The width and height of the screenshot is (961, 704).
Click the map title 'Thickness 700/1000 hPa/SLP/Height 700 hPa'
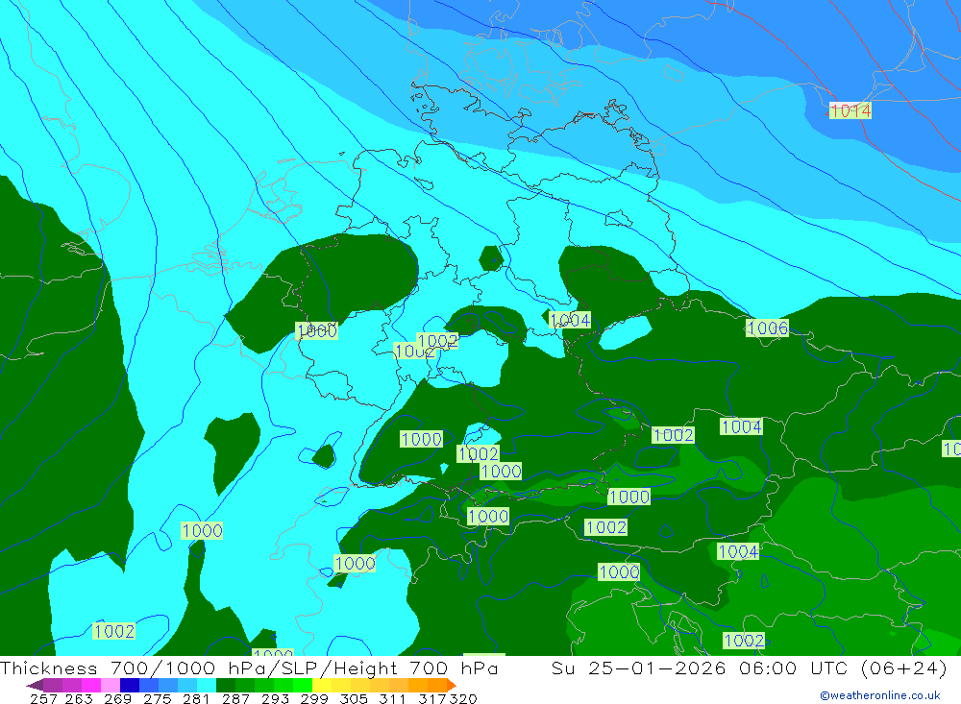pos(249,668)
